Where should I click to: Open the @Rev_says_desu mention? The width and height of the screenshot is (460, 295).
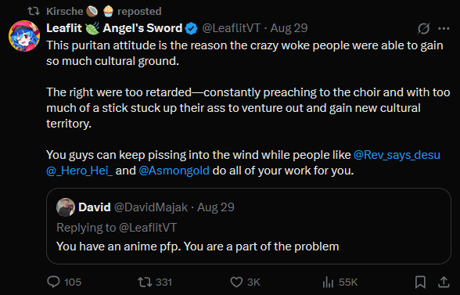(397, 155)
